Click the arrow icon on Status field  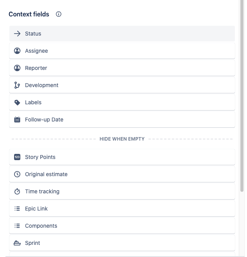coord(17,34)
